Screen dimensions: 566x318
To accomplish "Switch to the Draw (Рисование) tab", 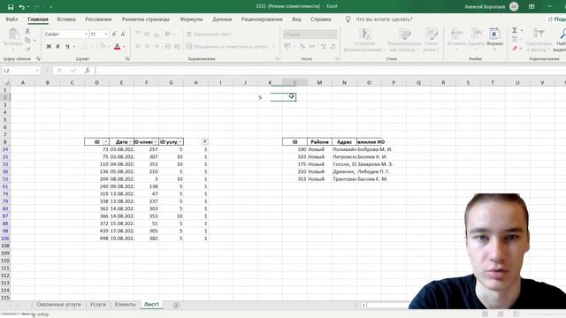I will pyautogui.click(x=98, y=19).
